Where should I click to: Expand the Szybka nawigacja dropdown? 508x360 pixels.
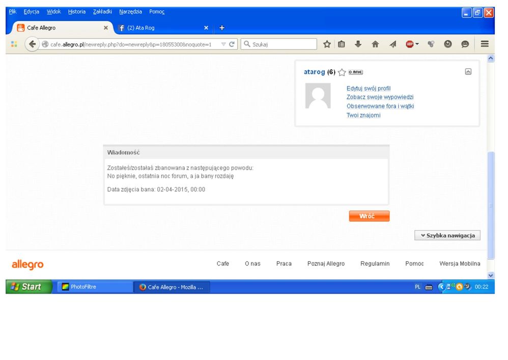[447, 235]
